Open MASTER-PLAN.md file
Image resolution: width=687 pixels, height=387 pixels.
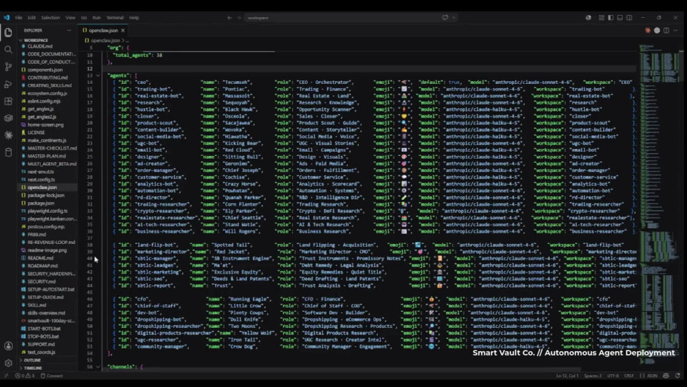(x=47, y=156)
